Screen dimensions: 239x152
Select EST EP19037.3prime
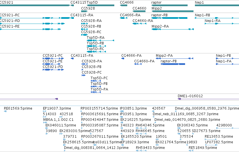click(45, 111)
